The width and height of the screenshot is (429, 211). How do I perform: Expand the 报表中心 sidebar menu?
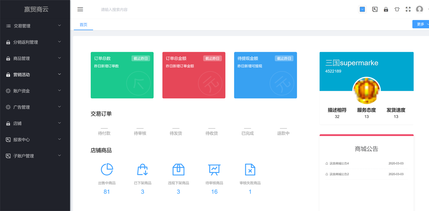coord(35,140)
